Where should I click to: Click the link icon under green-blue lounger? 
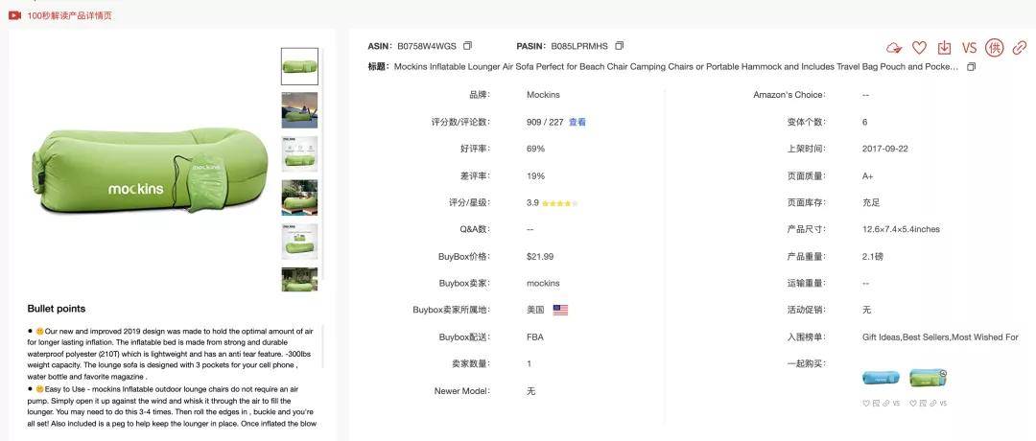coord(933,403)
